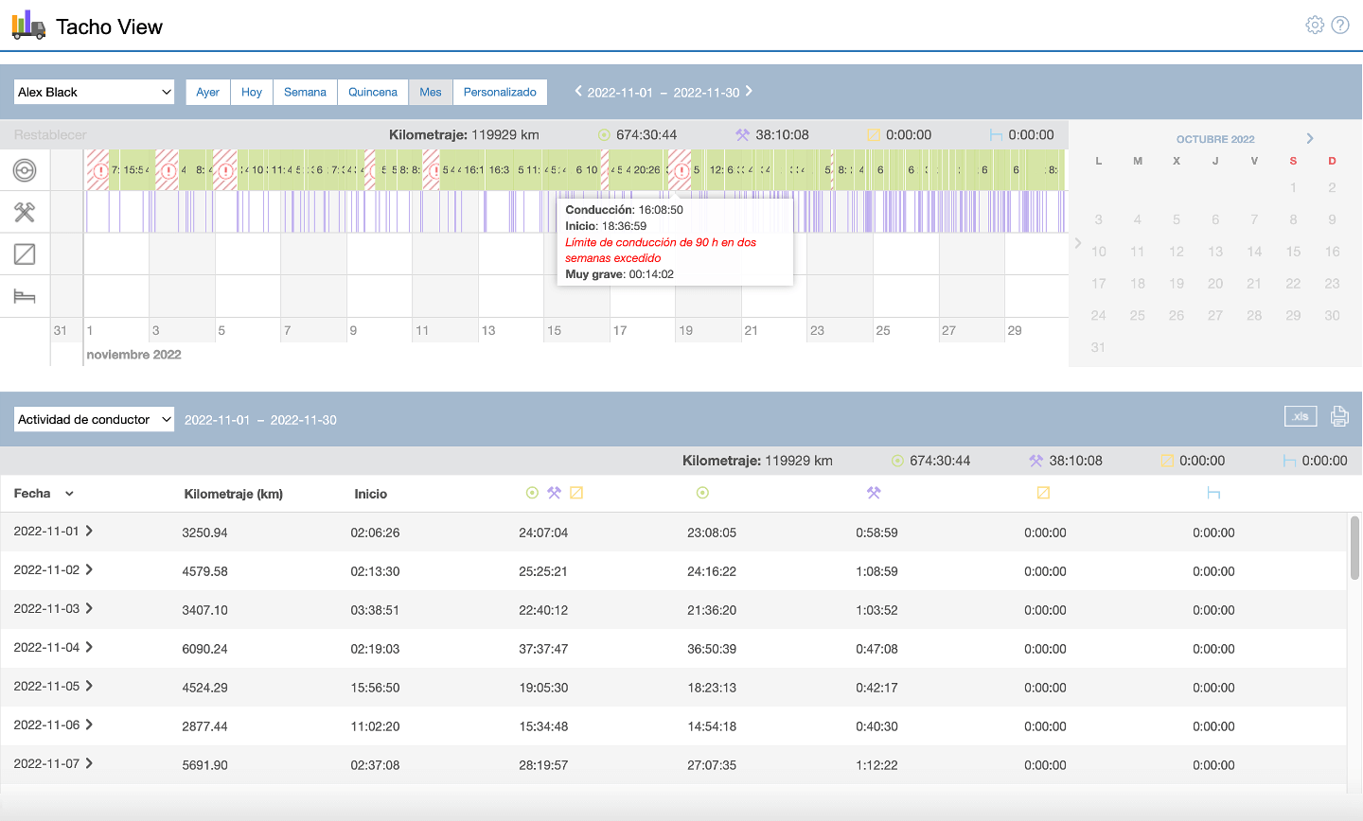Go to previous date range arrow
Viewport: 1363px width, 821px height.
click(578, 91)
